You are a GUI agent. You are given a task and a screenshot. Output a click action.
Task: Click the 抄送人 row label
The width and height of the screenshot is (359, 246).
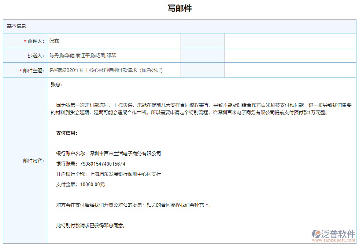[36, 55]
